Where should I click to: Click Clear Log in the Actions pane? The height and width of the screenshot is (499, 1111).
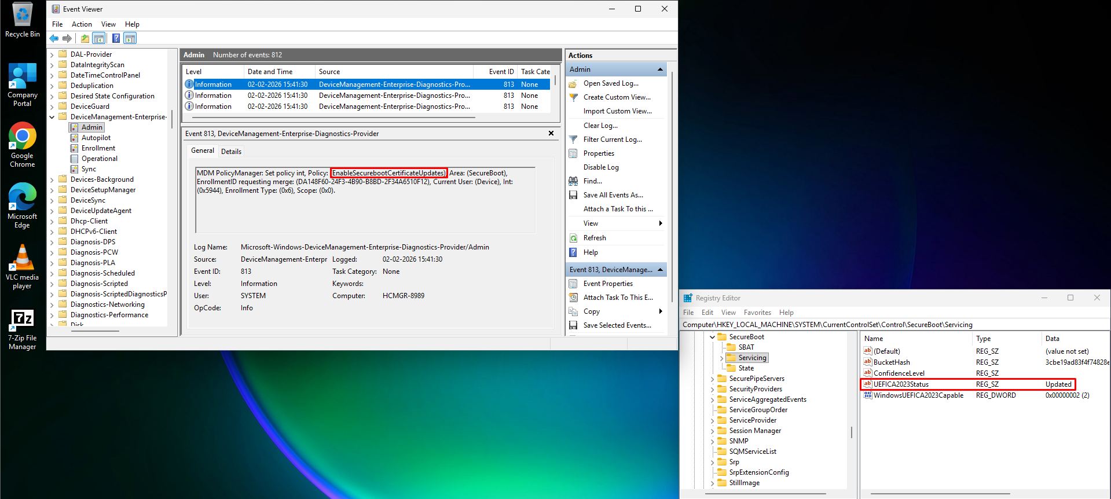click(x=600, y=126)
